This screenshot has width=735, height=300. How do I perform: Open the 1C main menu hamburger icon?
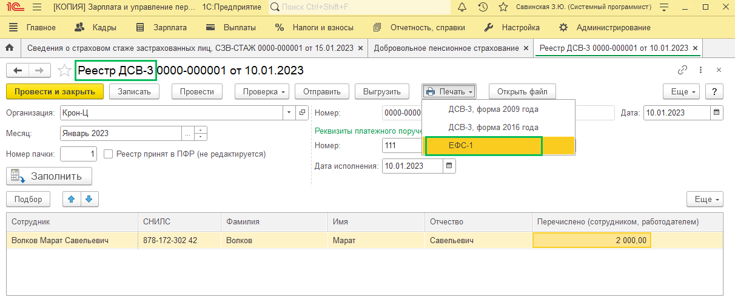(37, 7)
